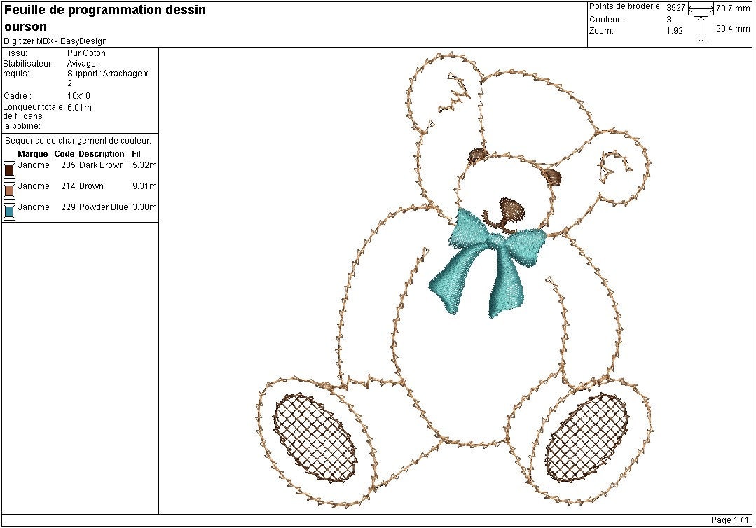Click the horizontal width dimension arrow icon
The height and width of the screenshot is (528, 756).
point(701,8)
